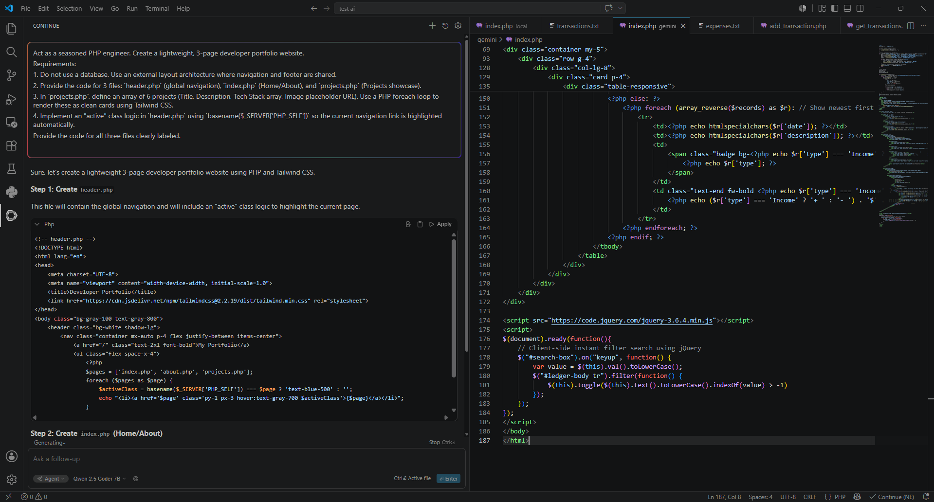Collapse the Php code block
This screenshot has height=502, width=934.
37,224
